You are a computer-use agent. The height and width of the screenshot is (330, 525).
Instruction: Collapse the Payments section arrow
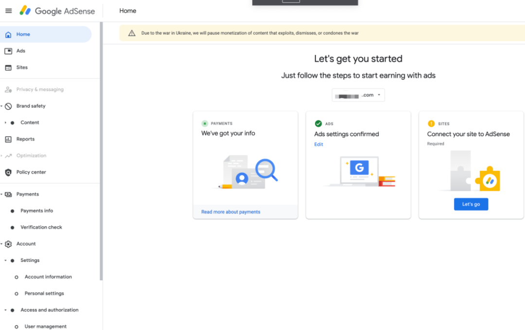tap(1, 195)
